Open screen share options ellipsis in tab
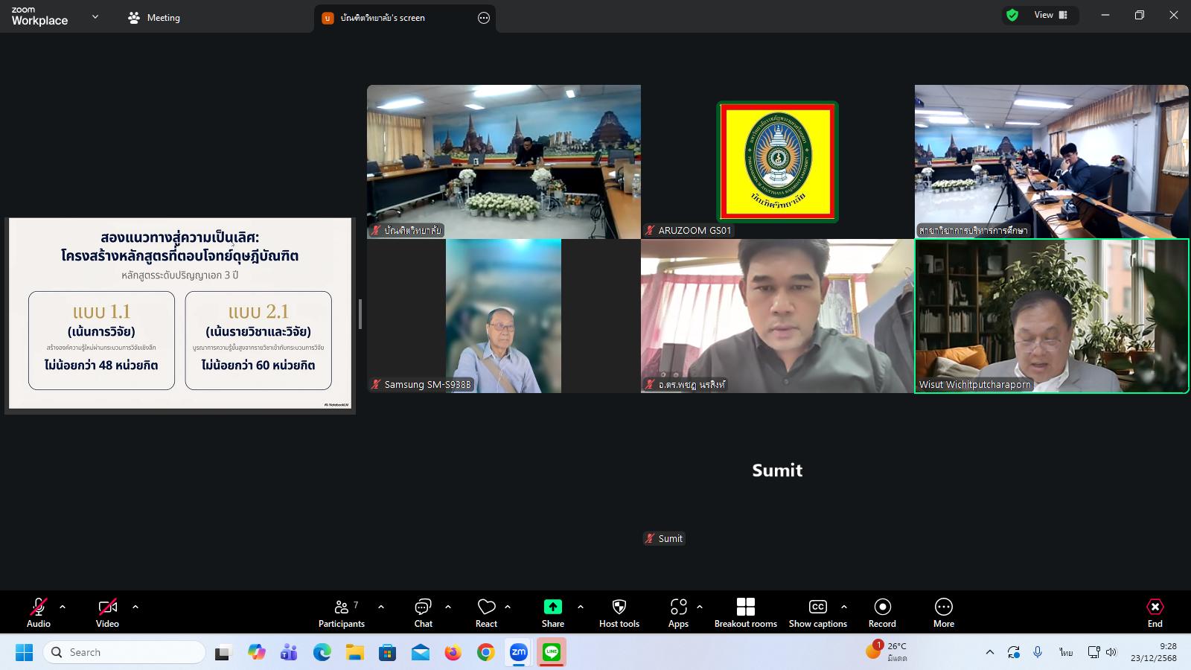The height and width of the screenshot is (670, 1191). coord(484,18)
